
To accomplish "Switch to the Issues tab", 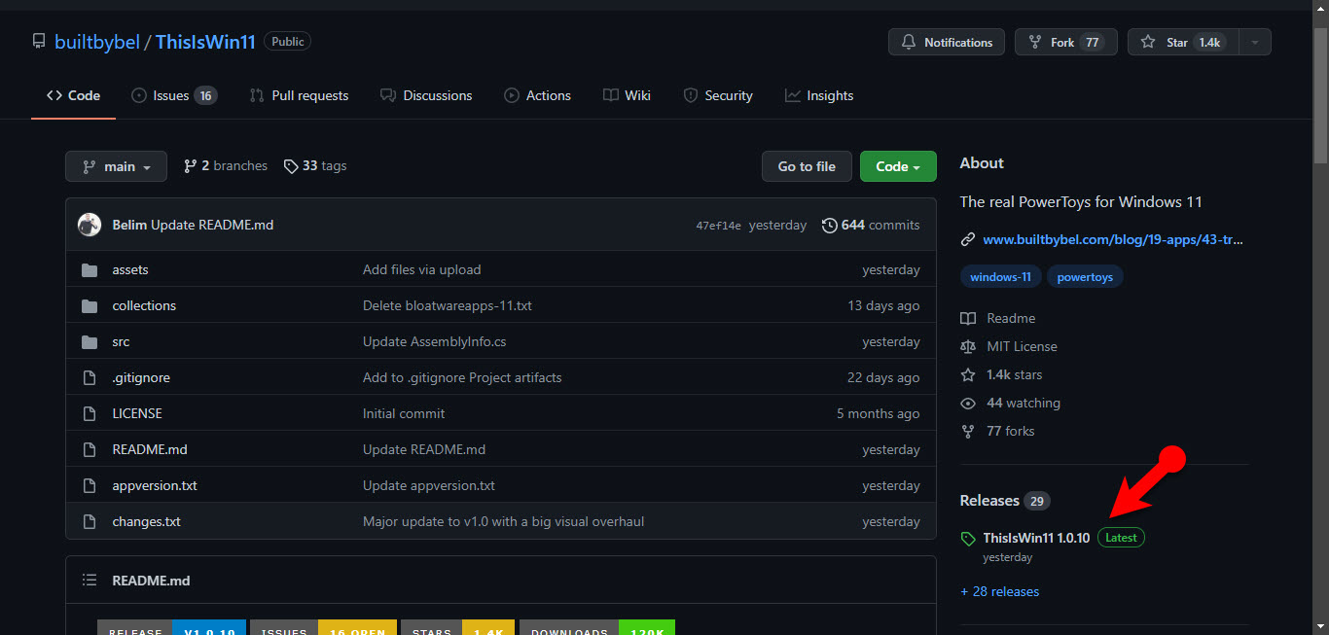I will point(173,95).
